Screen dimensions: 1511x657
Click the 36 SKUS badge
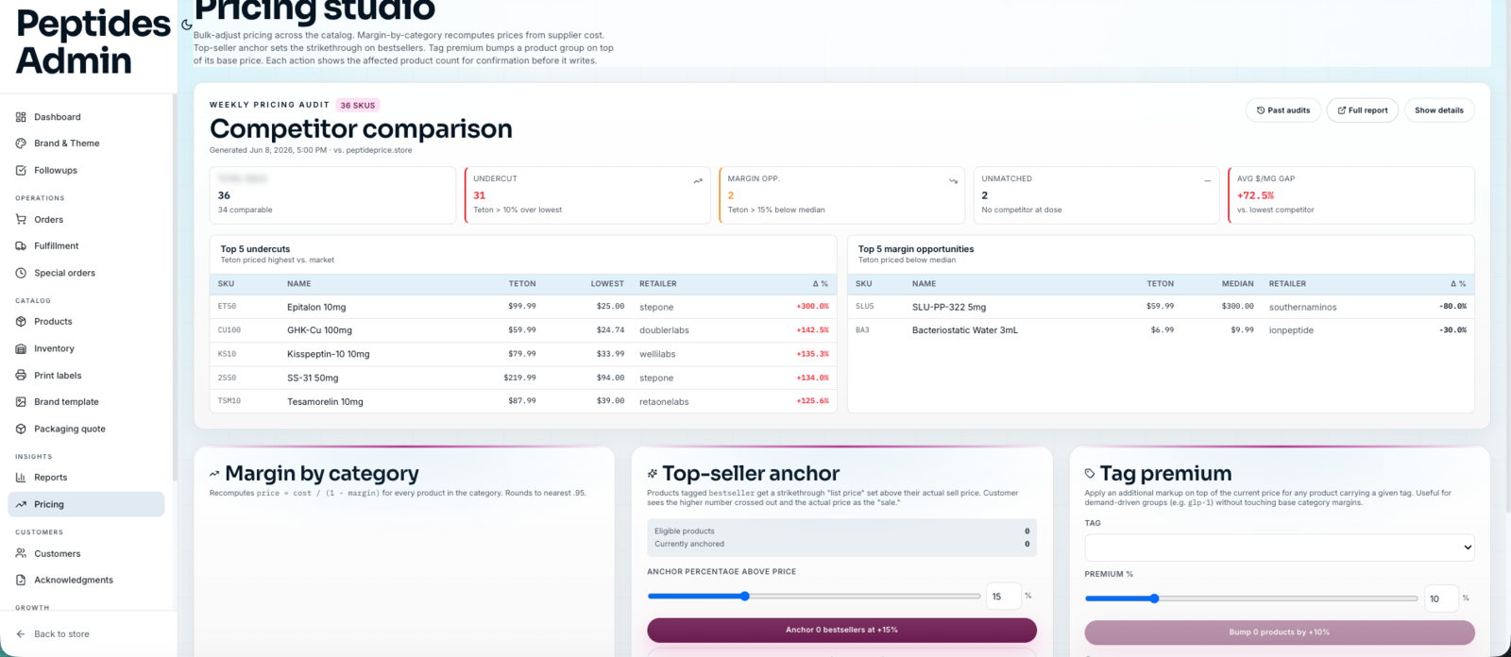tap(358, 106)
